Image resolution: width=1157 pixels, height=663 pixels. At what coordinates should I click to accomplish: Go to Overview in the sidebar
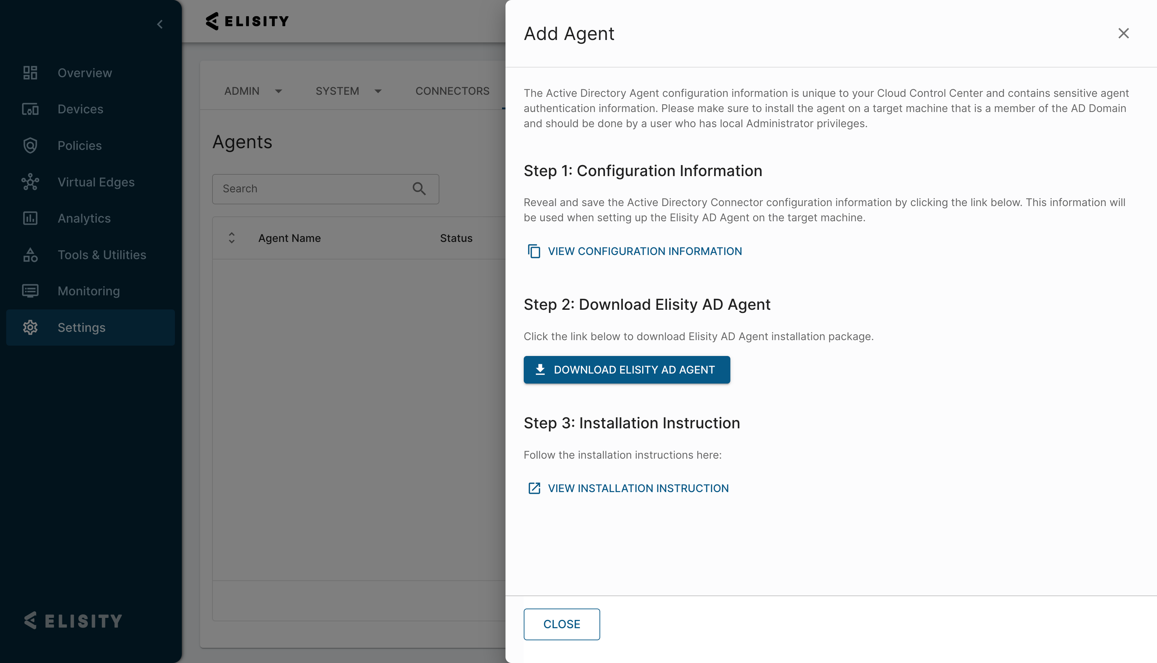pos(91,73)
